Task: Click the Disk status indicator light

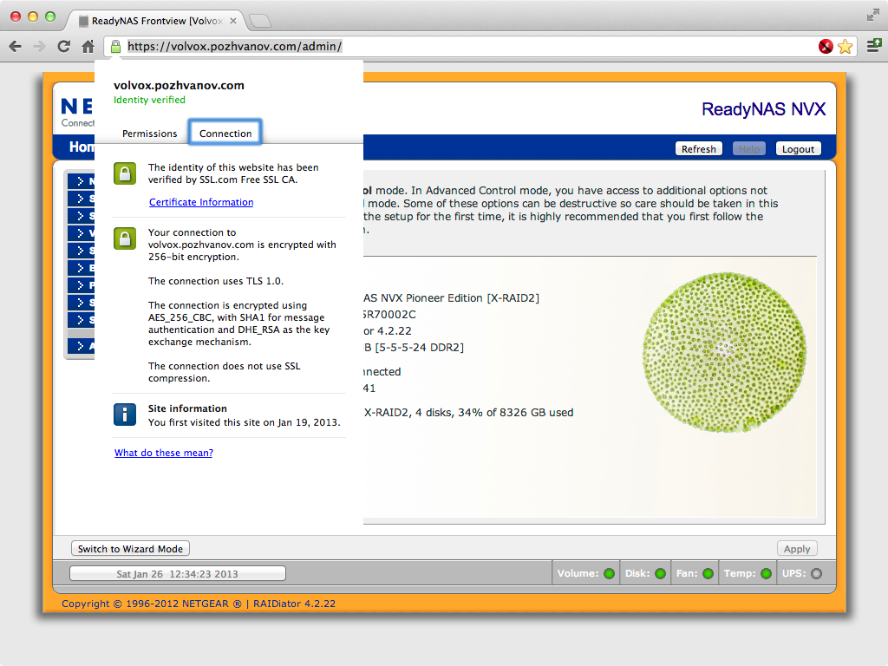Action: [x=660, y=574]
